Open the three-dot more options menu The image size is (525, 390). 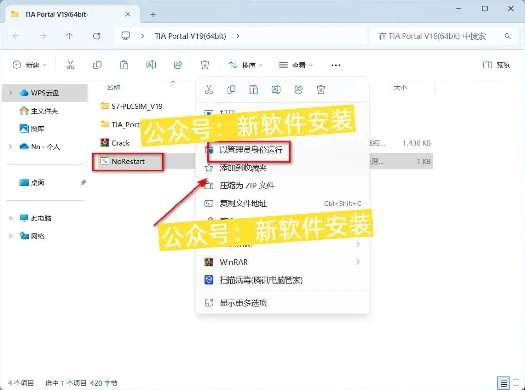(x=336, y=65)
